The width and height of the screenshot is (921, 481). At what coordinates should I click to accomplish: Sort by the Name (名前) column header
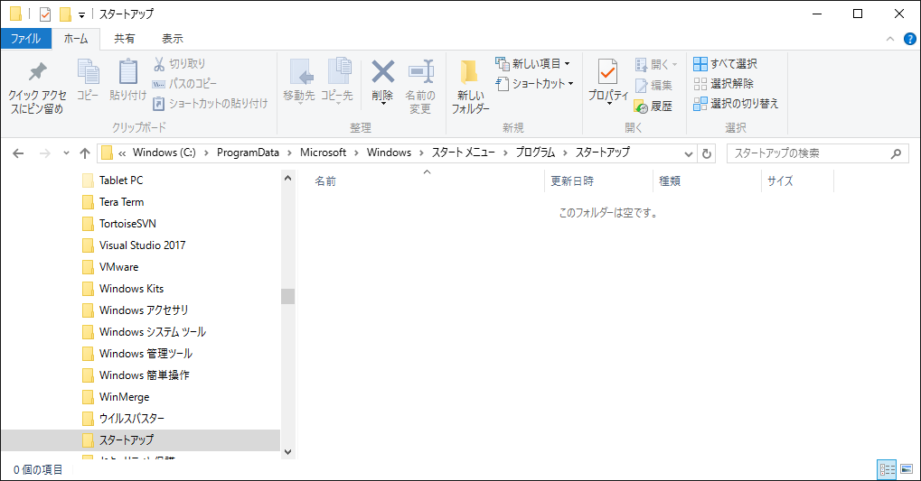coord(325,181)
